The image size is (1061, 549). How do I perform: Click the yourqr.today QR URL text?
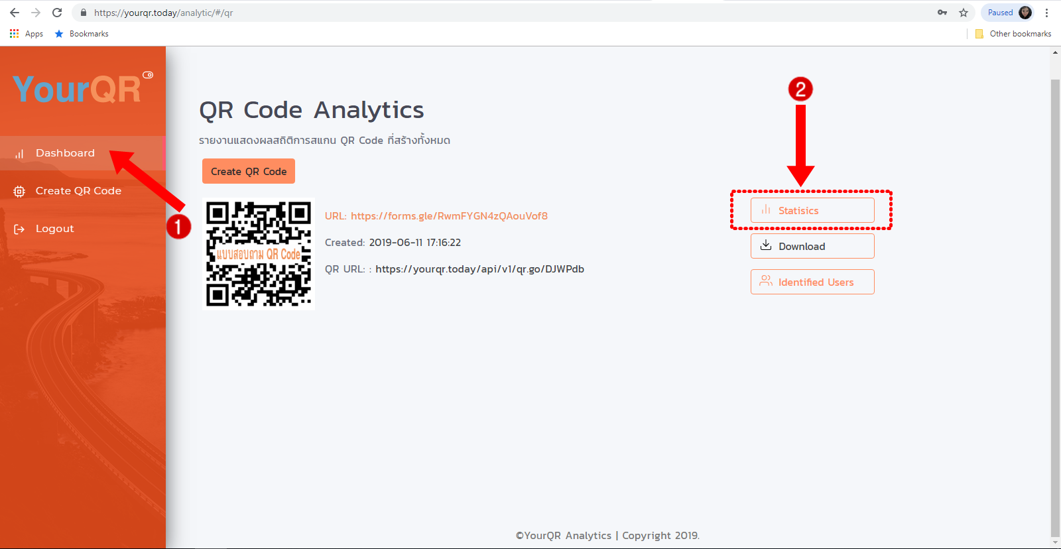tap(479, 269)
